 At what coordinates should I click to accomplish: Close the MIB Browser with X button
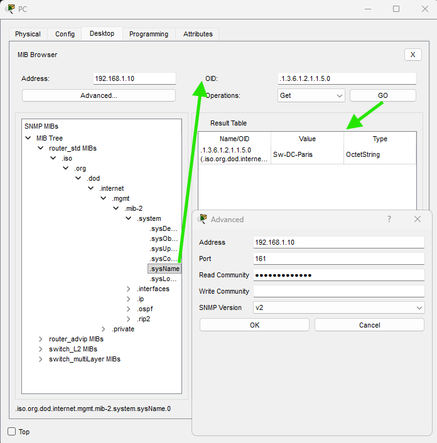(413, 55)
